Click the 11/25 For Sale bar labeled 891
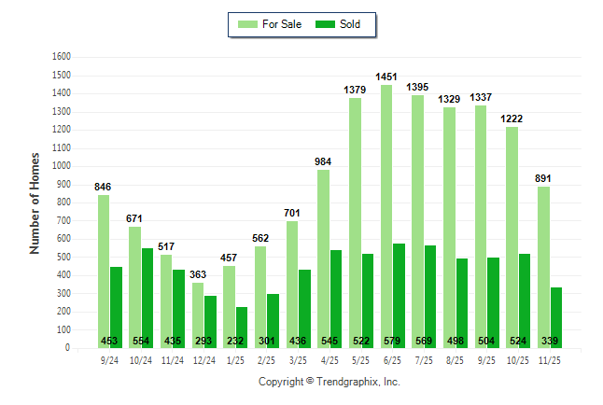Screen dimensions: 603x405 pyautogui.click(x=543, y=266)
